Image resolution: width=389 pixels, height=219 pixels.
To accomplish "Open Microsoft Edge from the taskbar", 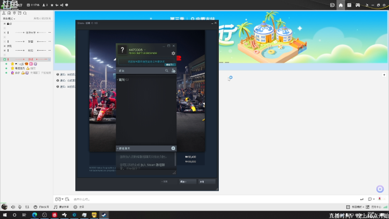I will coord(35,215).
